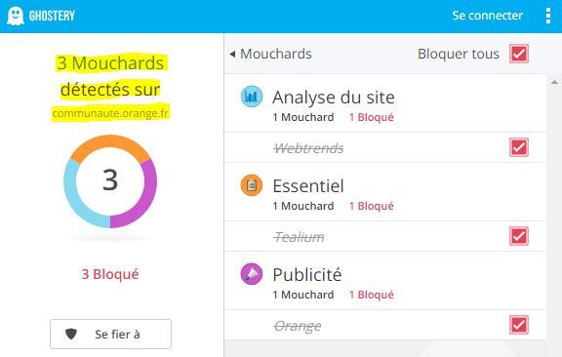Click 1 Bloqué under Publicité
The width and height of the screenshot is (562, 357).
[x=372, y=295]
